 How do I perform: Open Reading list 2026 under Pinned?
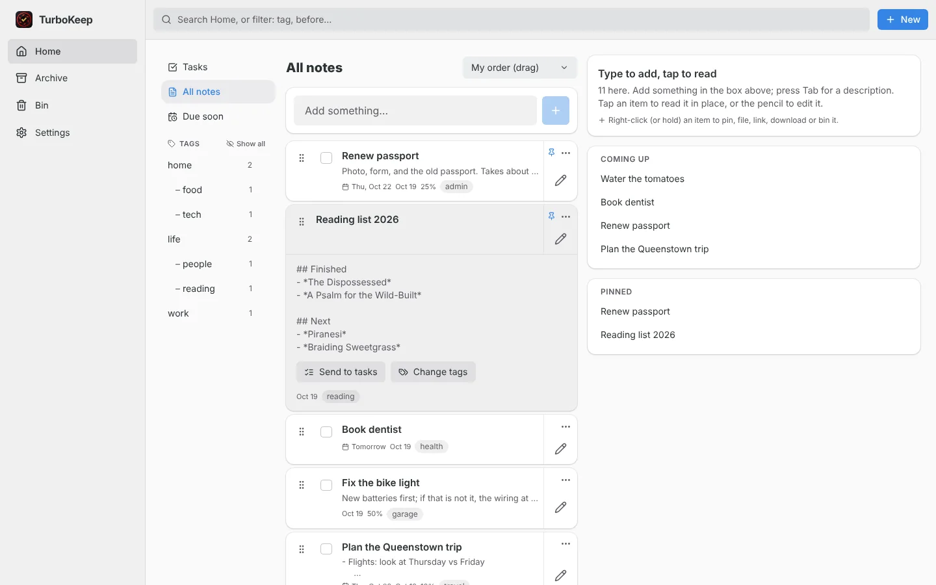pyautogui.click(x=638, y=335)
